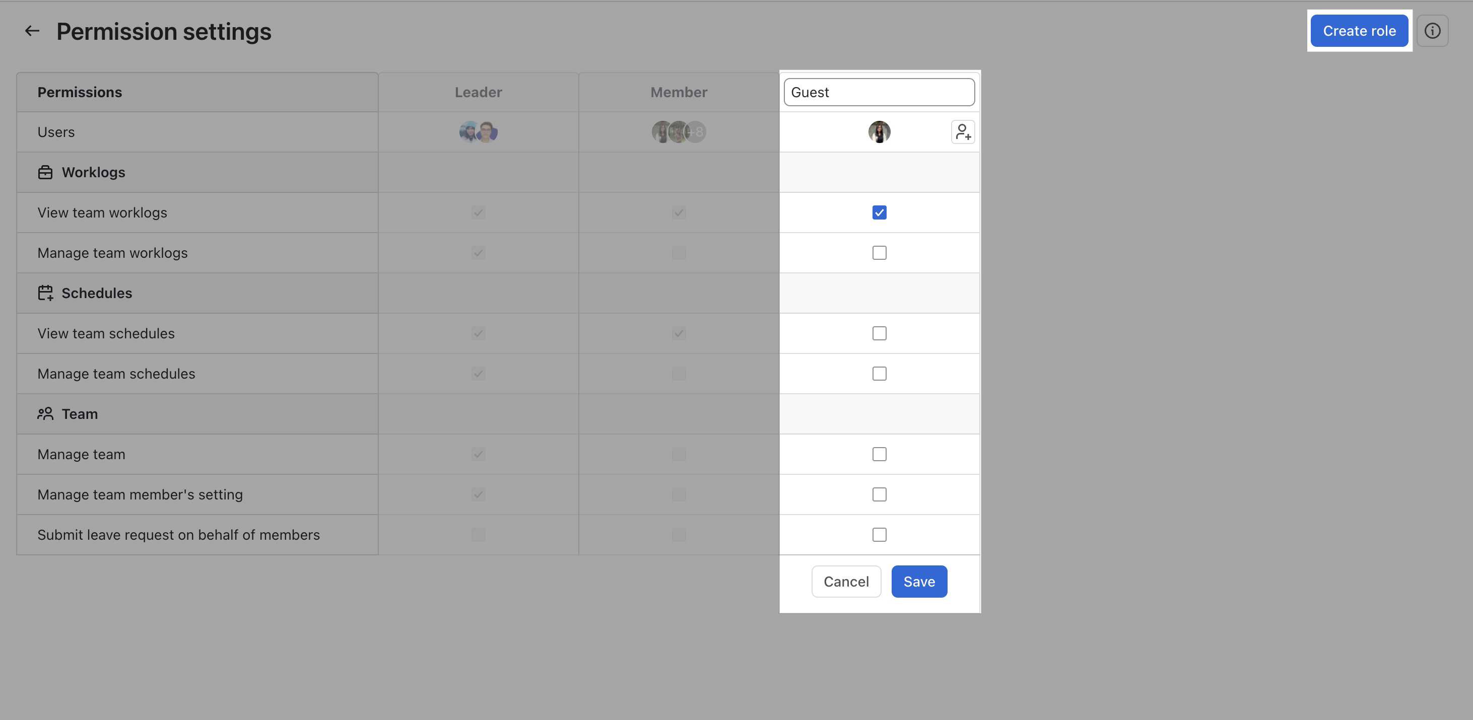Click Submit leave request on behalf of members
The image size is (1473, 720).
tap(178, 535)
